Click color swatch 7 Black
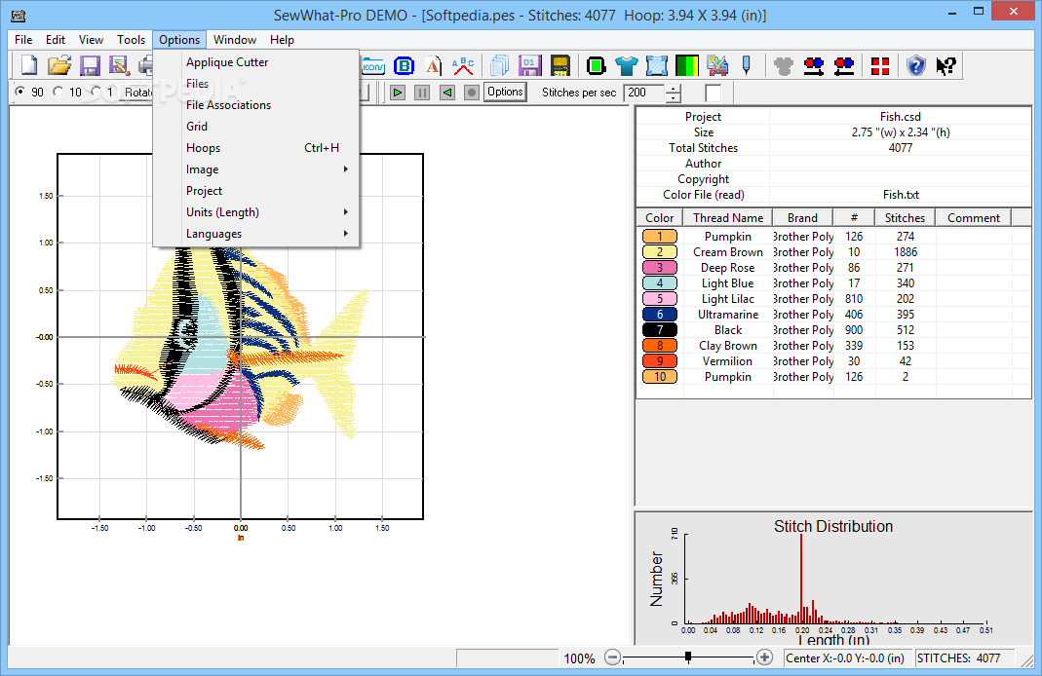This screenshot has height=676, width=1042. pos(660,330)
